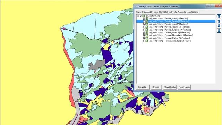Viewport: 222px width, 125px height.
Task: Click layer type icon of Terenuri_Drumuri row
Action: tap(147, 32)
